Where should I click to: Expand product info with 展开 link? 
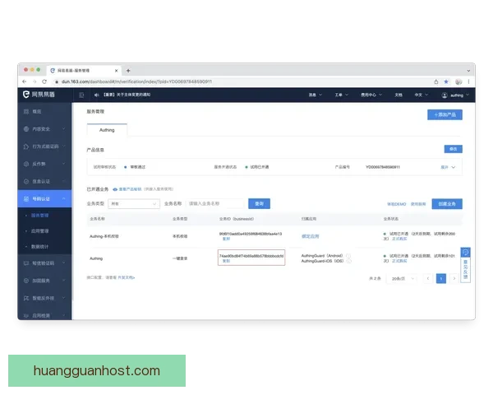click(448, 166)
